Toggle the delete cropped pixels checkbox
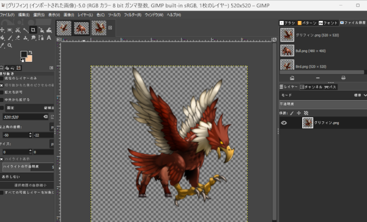367x222 pixels. 2,85
